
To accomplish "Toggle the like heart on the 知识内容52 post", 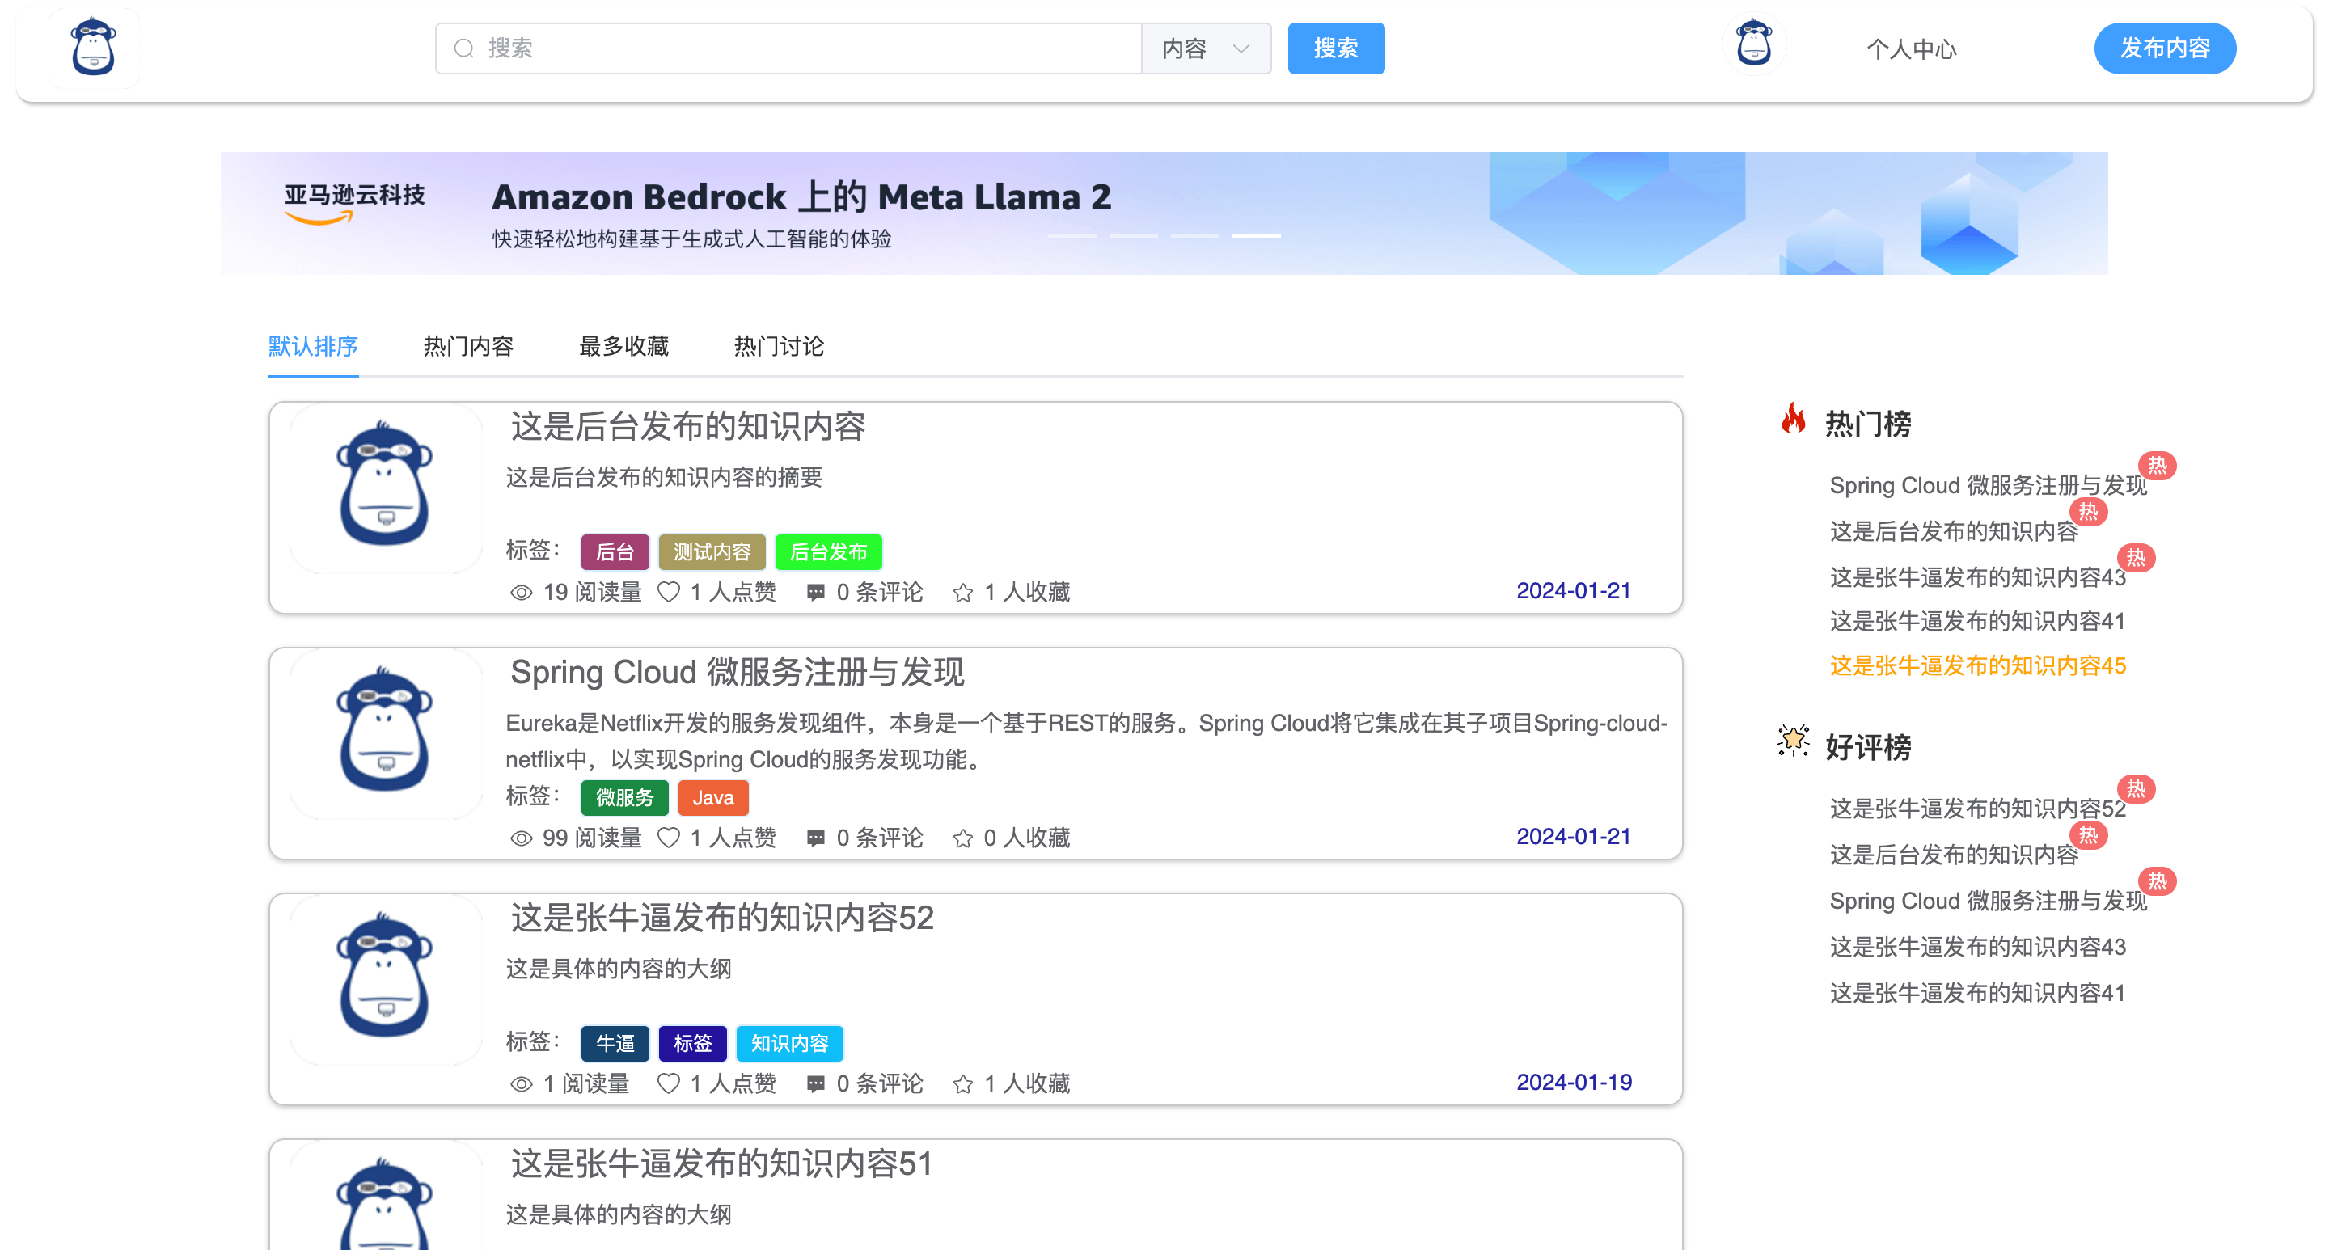I will [668, 1083].
